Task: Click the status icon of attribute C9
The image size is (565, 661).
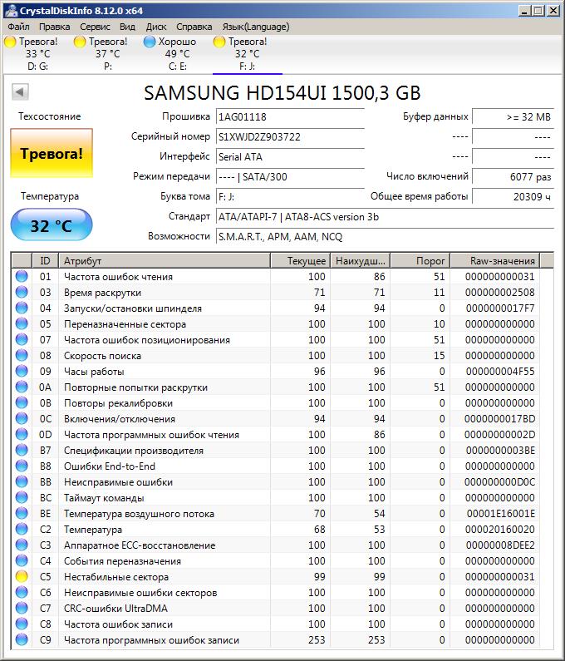Action: (x=22, y=640)
